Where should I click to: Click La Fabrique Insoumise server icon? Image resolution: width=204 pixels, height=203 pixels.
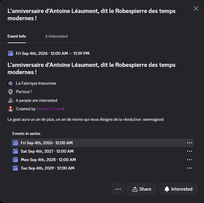coord(11,83)
